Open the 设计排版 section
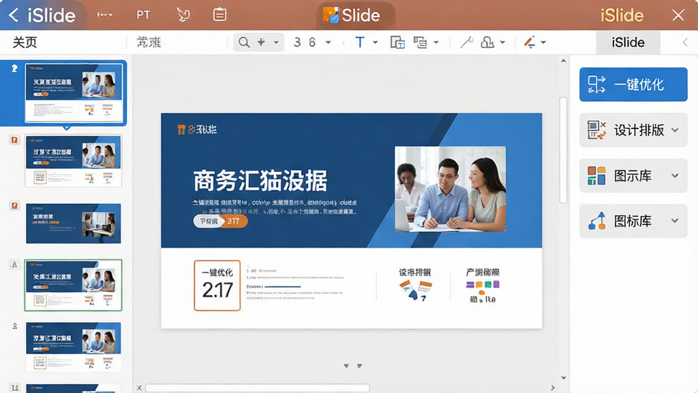Image resolution: width=698 pixels, height=393 pixels. coord(633,130)
